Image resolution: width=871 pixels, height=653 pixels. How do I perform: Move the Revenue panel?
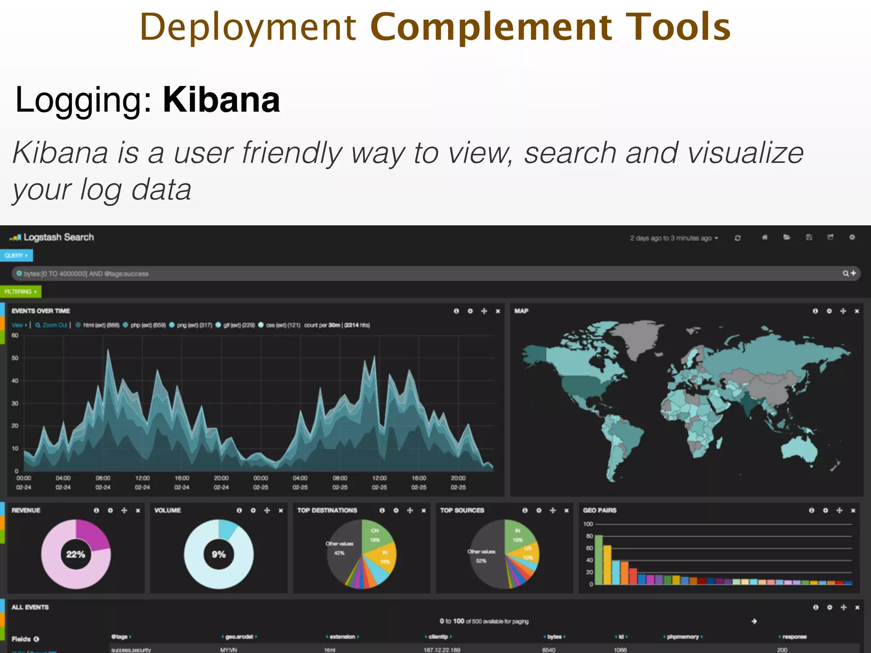(x=124, y=511)
